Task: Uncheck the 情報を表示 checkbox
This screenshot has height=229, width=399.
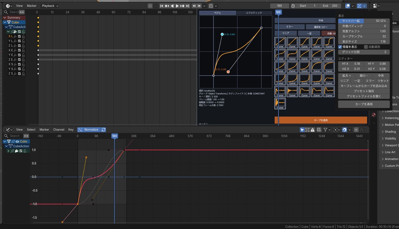Action: pyautogui.click(x=341, y=47)
